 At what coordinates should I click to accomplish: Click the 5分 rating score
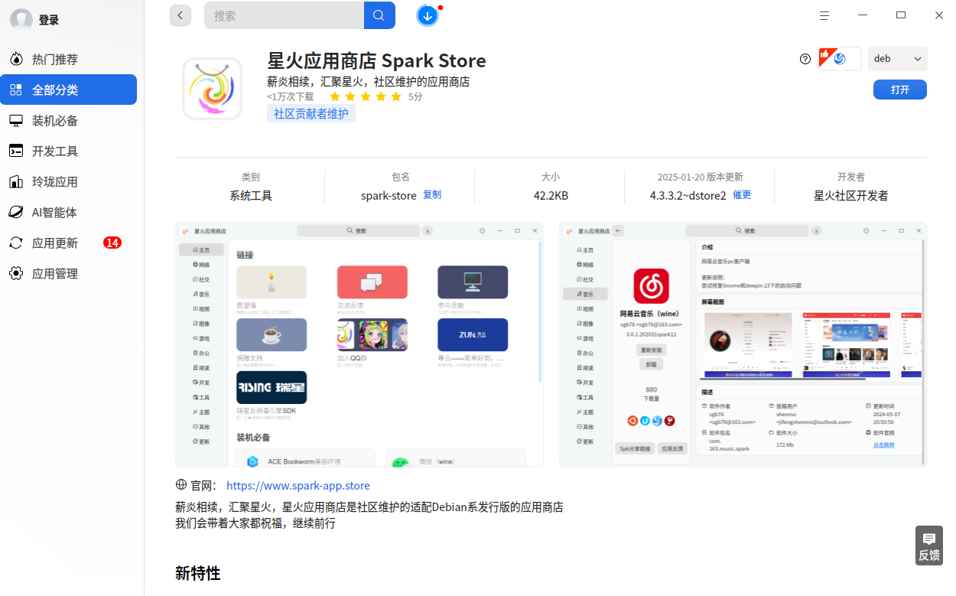(415, 97)
